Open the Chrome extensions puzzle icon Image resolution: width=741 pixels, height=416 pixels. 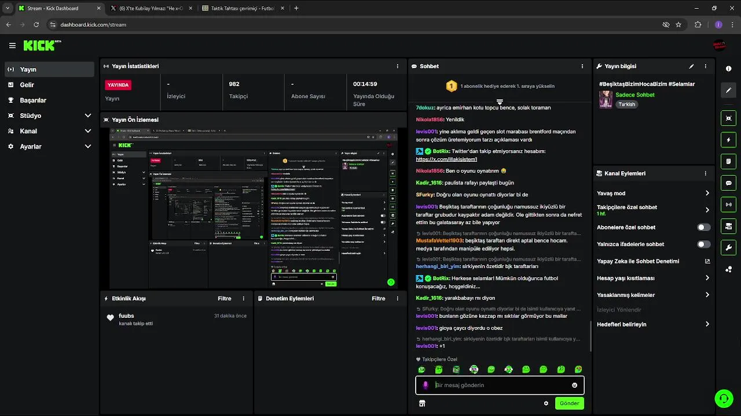[698, 25]
